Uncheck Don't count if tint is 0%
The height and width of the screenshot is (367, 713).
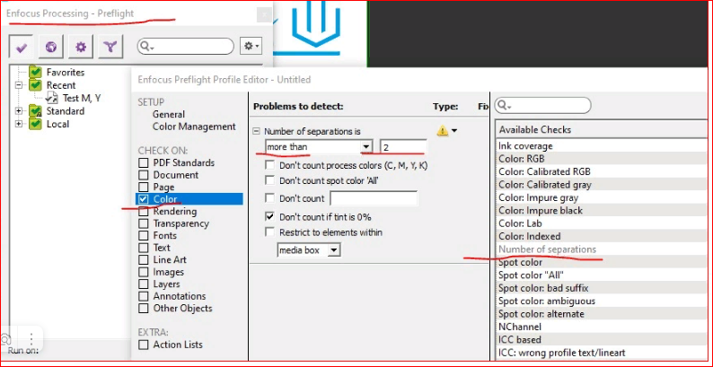point(270,216)
